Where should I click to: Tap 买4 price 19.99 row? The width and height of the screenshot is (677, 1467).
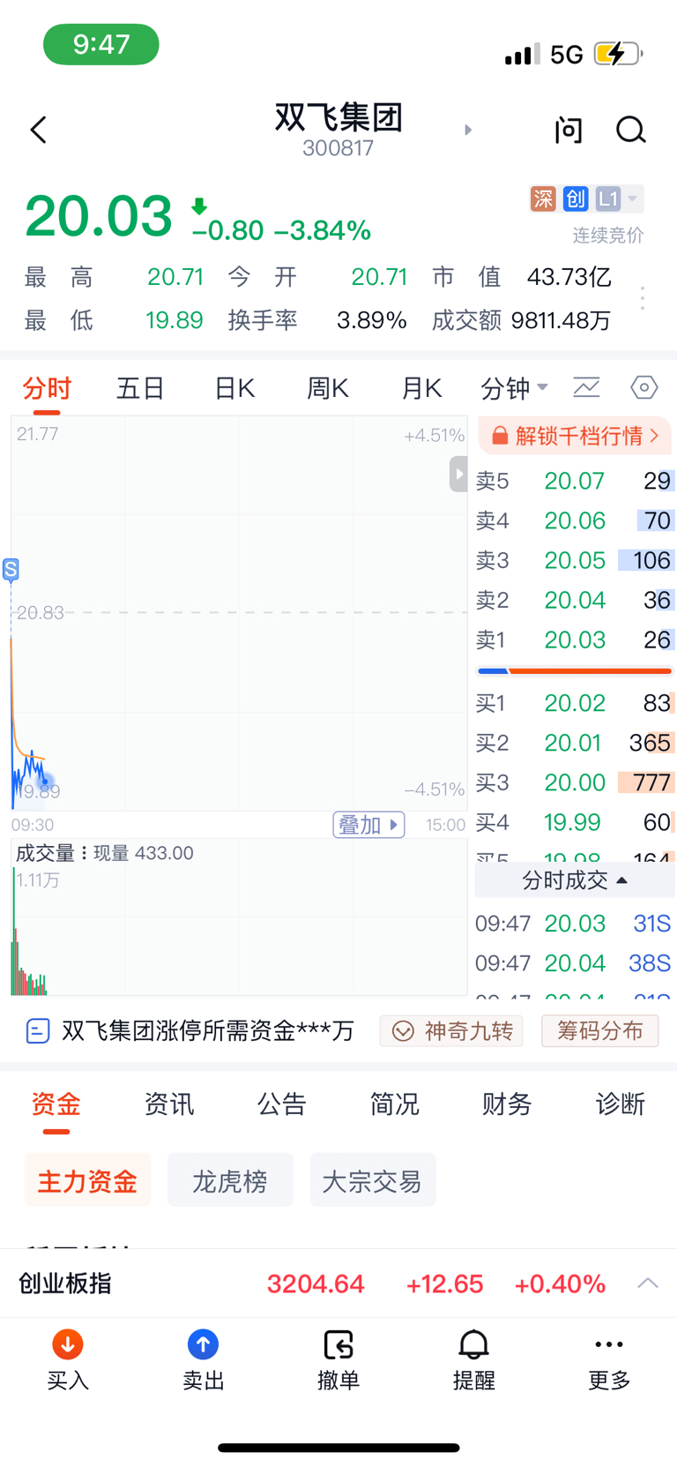[x=575, y=822]
